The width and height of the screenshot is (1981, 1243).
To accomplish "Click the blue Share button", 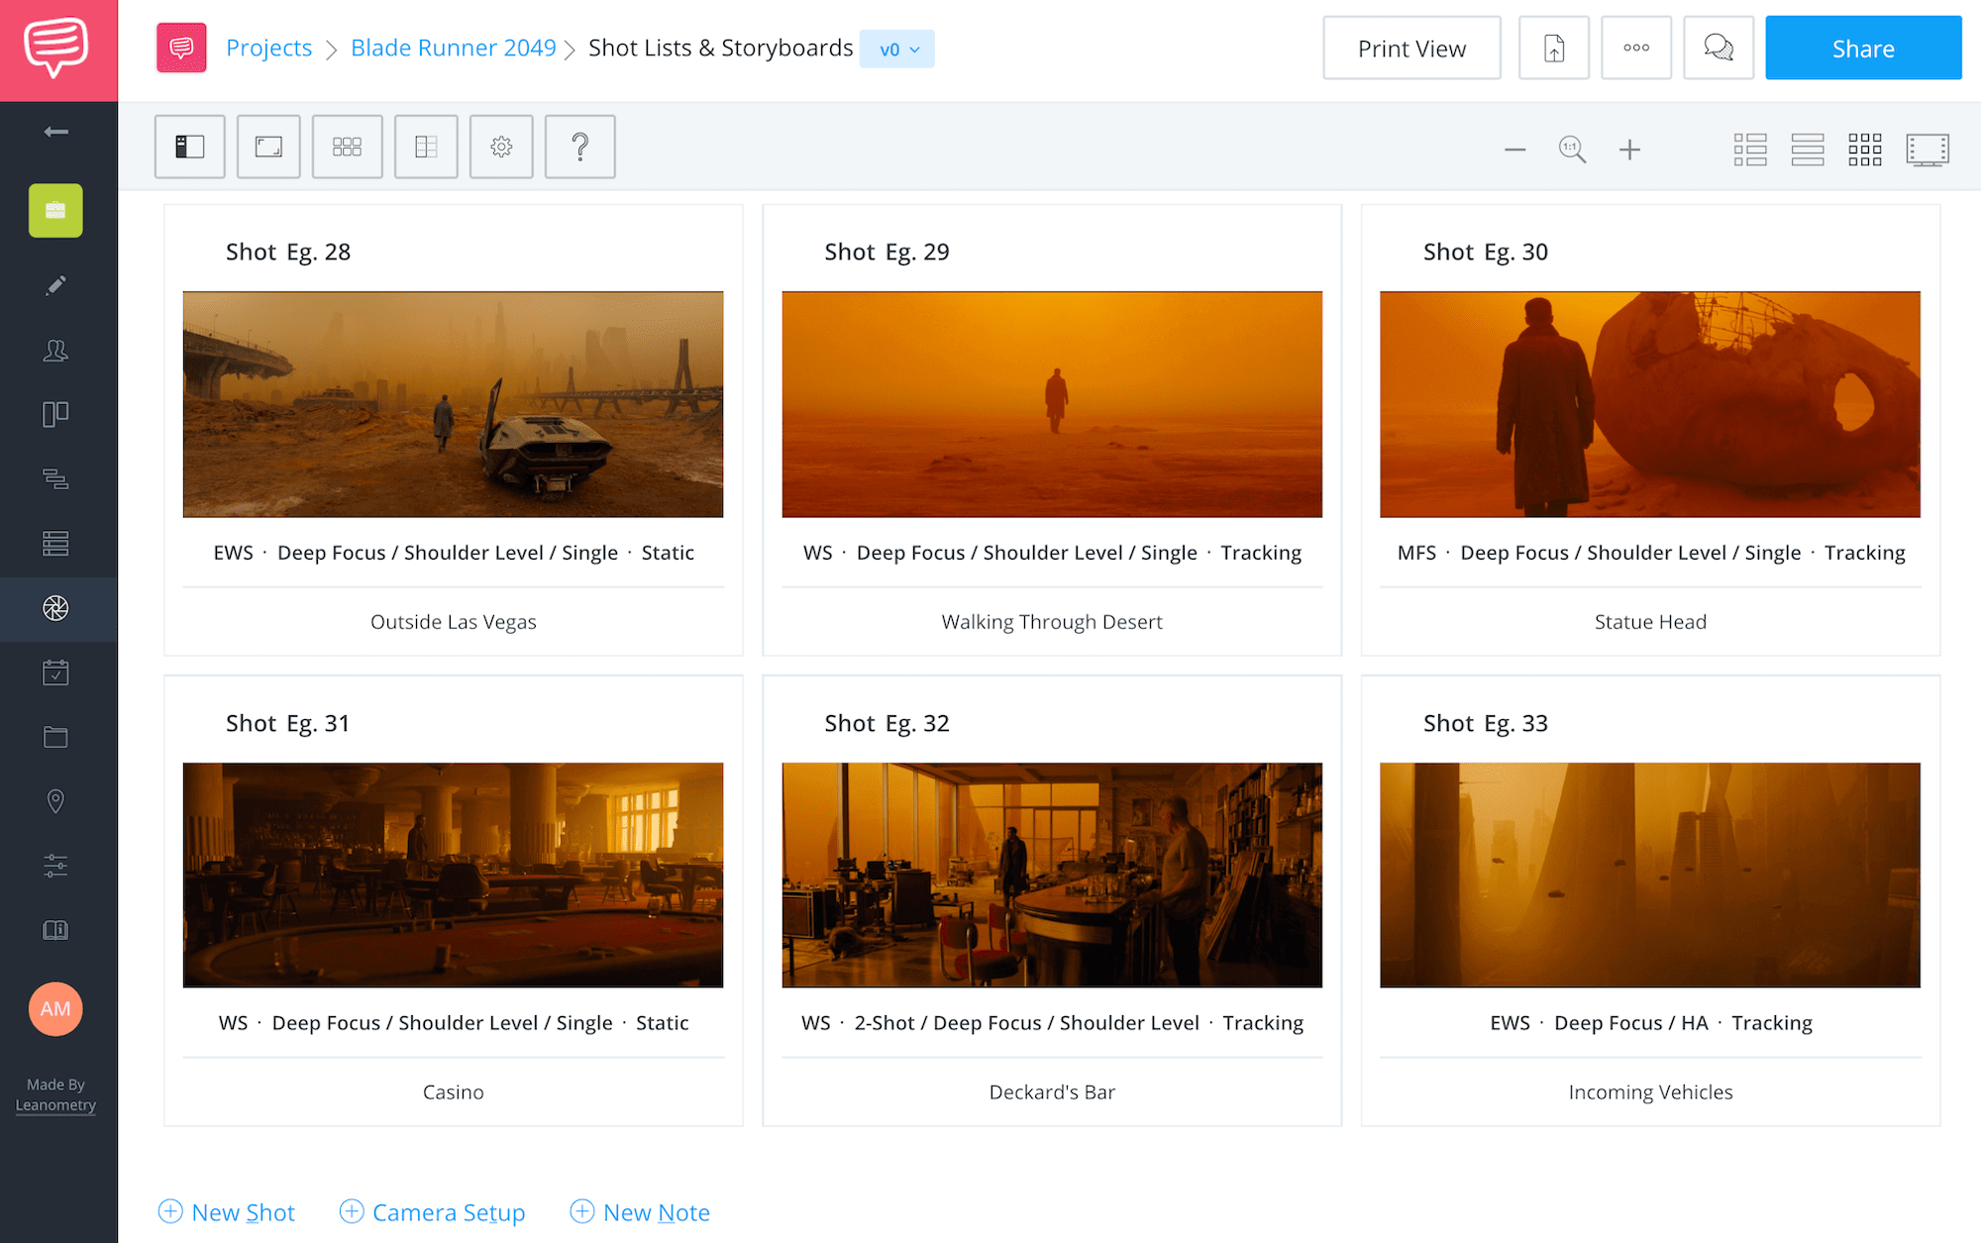I will pos(1863,48).
